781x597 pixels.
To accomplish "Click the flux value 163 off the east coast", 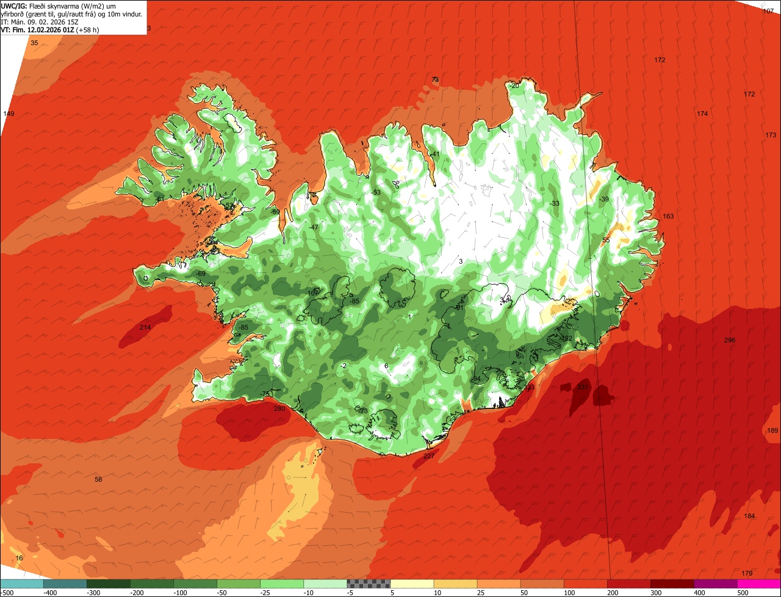I will click(668, 216).
